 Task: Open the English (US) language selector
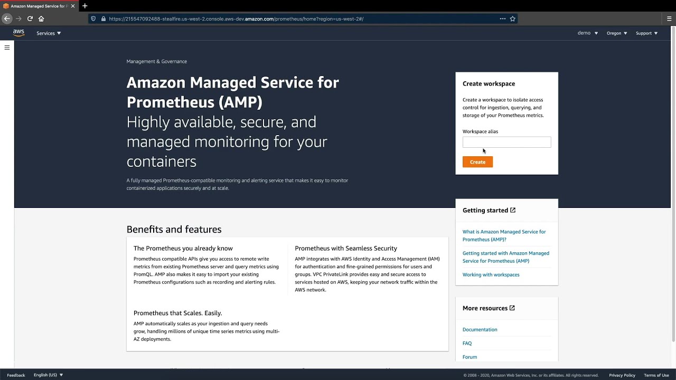point(49,375)
